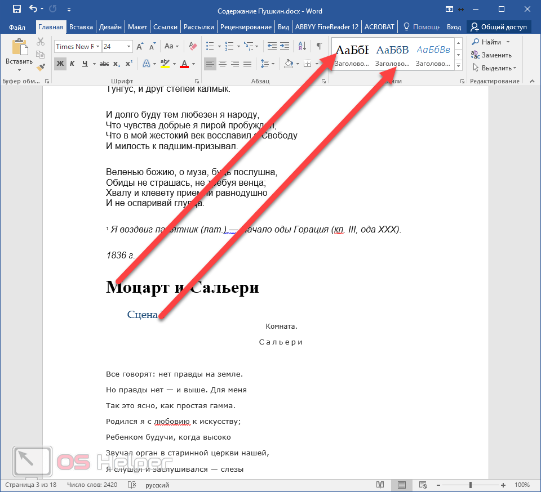Screen dimensions: 541x492
Task: Toggle italic formatting (К)
Action: click(73, 64)
